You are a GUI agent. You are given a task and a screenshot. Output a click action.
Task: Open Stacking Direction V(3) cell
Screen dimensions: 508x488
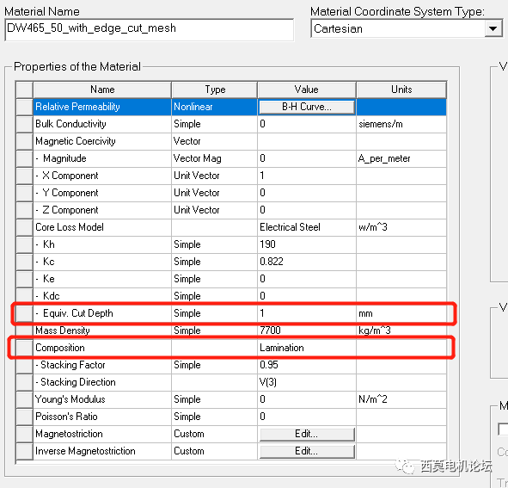[x=307, y=382]
